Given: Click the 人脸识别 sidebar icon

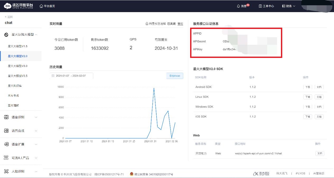Looking at the screenshot, I should tap(6, 171).
